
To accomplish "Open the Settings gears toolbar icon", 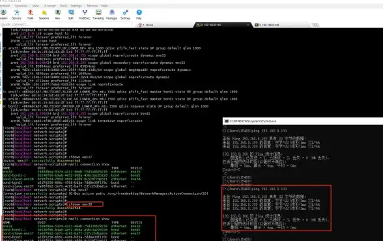I will [x=125, y=14].
